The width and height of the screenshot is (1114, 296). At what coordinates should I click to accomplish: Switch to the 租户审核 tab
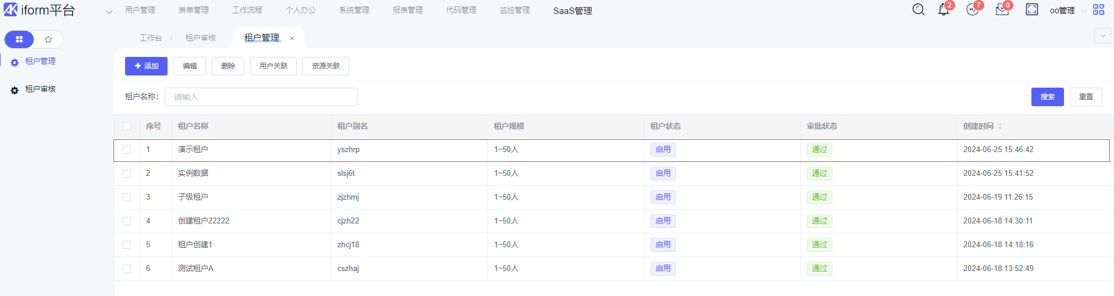(x=201, y=38)
